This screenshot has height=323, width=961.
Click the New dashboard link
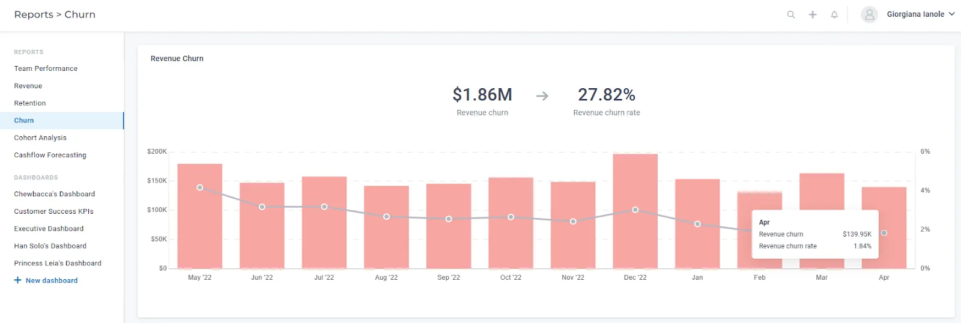(x=52, y=280)
